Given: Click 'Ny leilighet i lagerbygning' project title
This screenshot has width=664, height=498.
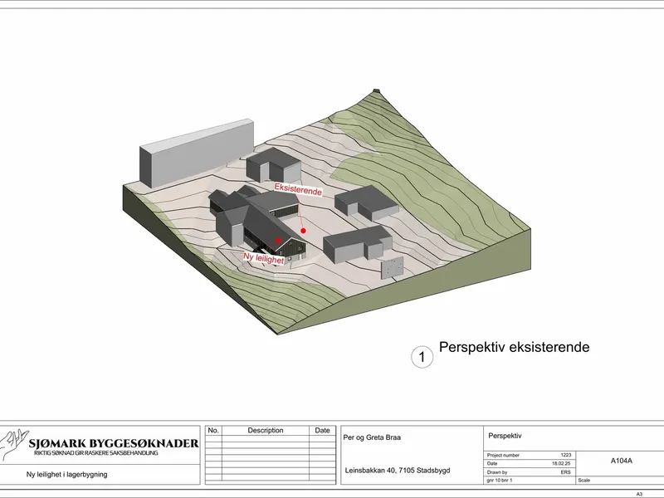Looking at the screenshot, I should 66,474.
